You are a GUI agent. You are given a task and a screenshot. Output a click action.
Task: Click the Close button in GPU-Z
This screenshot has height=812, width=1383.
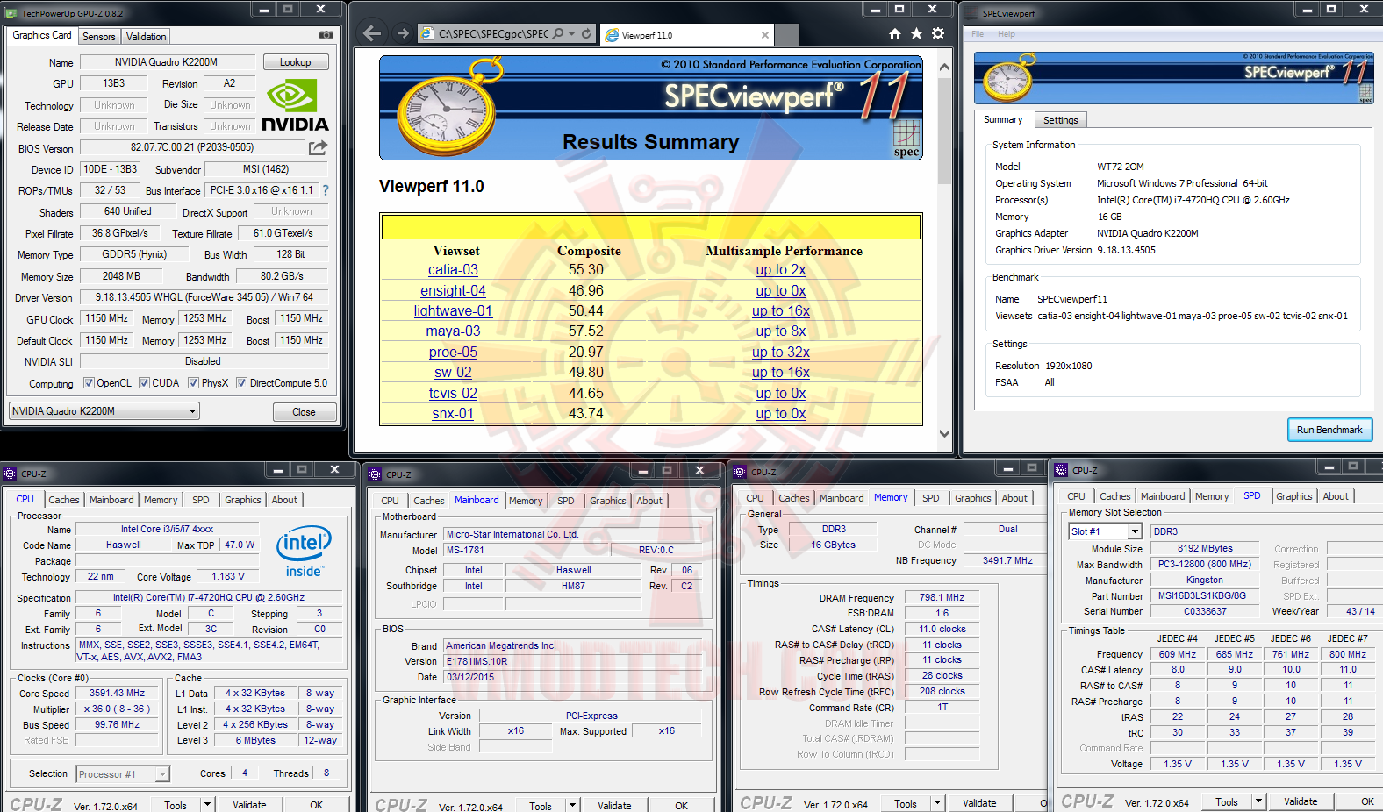click(x=304, y=412)
